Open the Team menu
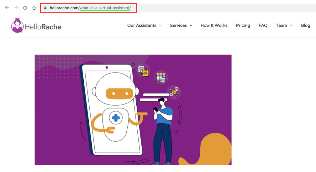This screenshot has width=316, height=172. (x=282, y=26)
